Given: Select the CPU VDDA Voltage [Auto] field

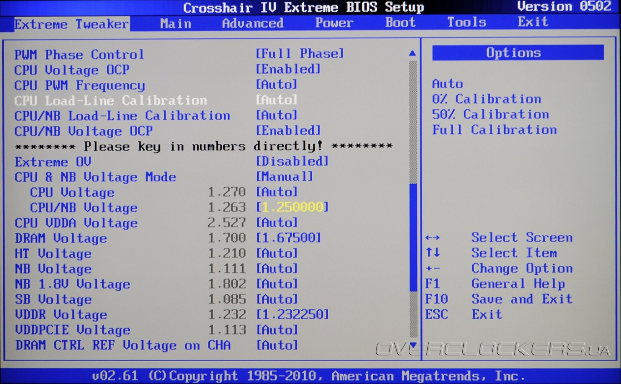Looking at the screenshot, I should 276,222.
